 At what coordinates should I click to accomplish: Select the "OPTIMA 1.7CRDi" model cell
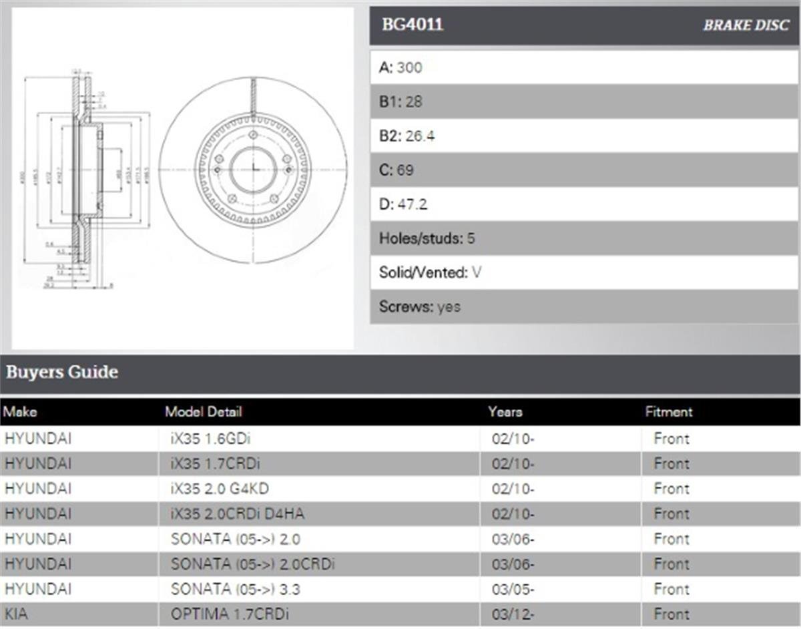pos(319,614)
